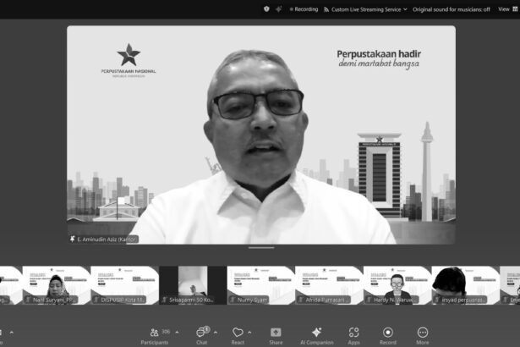This screenshot has width=520, height=347.
Task: Open the Participants panel
Action: [x=154, y=333]
